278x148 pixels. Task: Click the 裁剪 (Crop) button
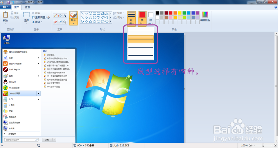[36, 13]
